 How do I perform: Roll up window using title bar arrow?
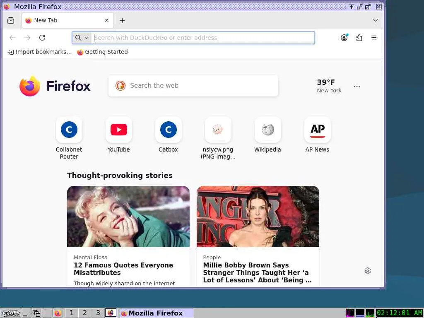tap(351, 7)
